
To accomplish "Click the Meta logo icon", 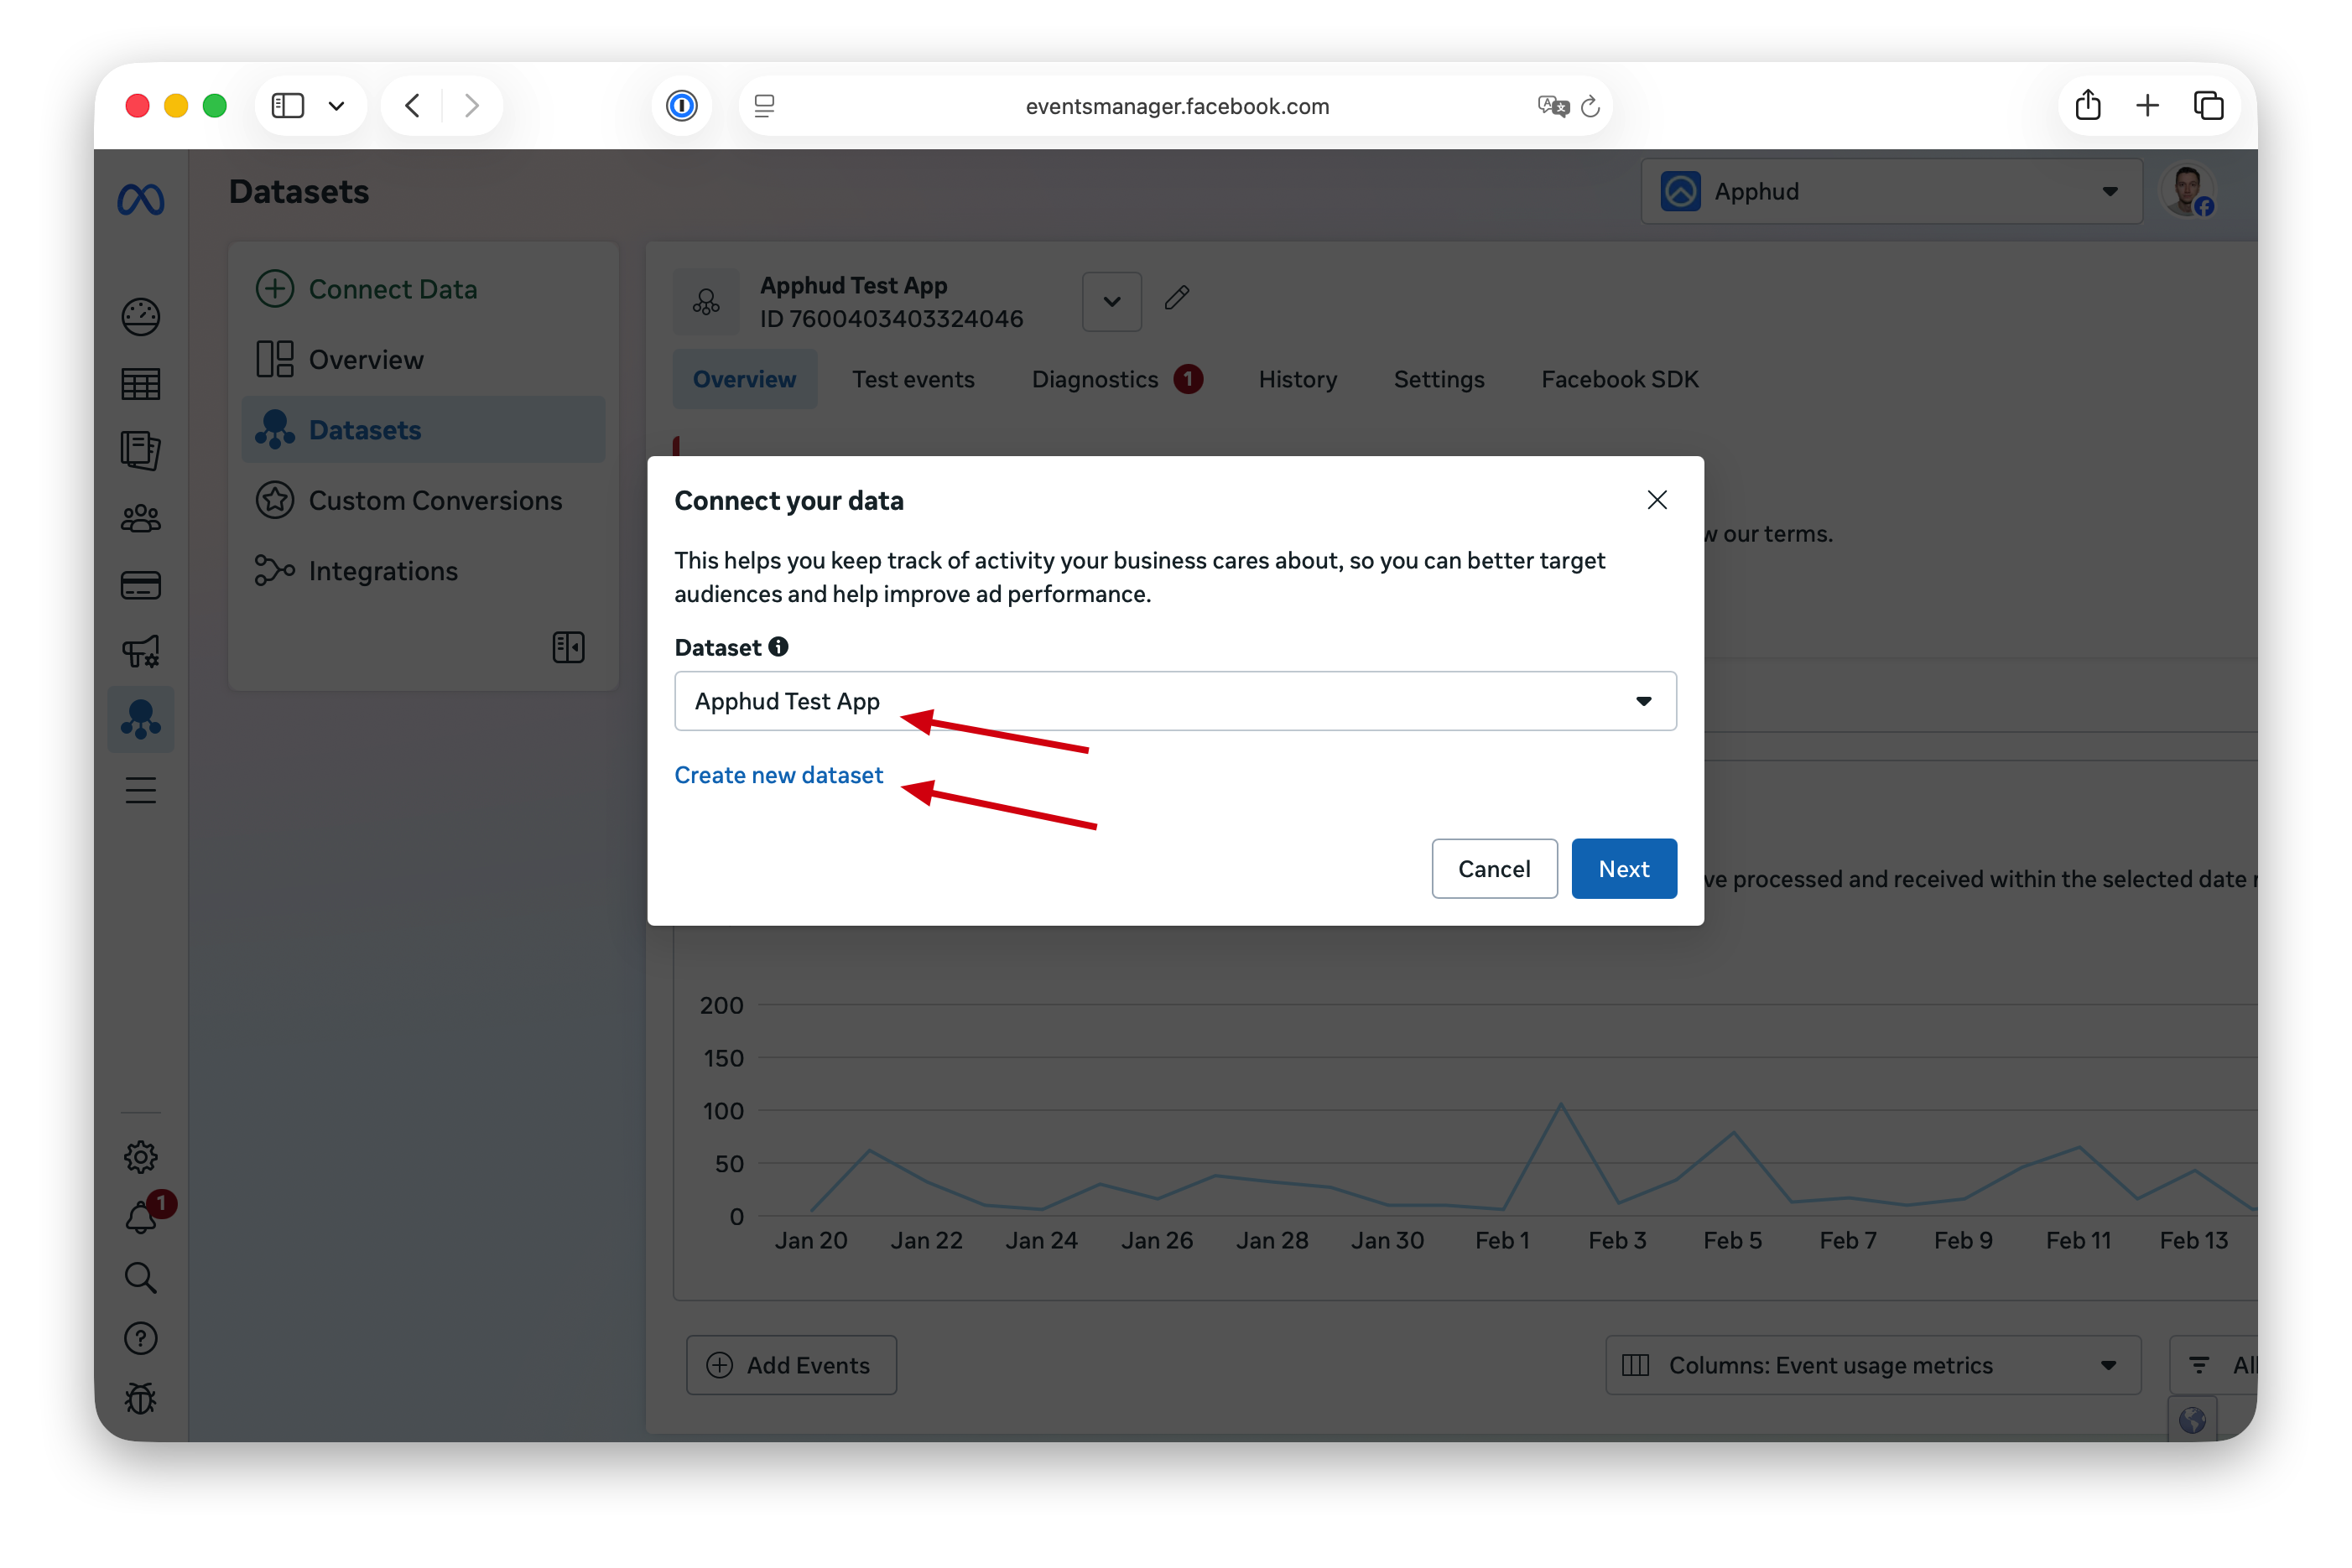I will pyautogui.click(x=140, y=200).
